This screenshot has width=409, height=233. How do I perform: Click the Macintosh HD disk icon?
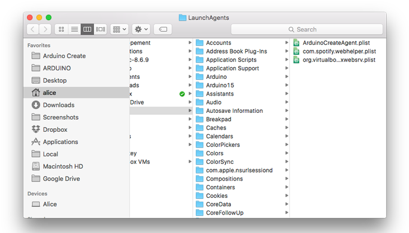coord(36,166)
